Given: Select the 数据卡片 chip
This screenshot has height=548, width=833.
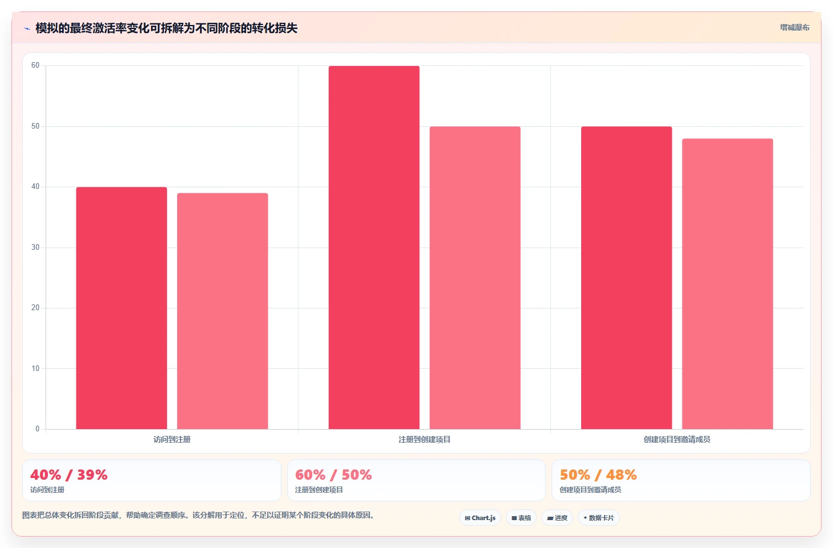Looking at the screenshot, I should click(599, 518).
